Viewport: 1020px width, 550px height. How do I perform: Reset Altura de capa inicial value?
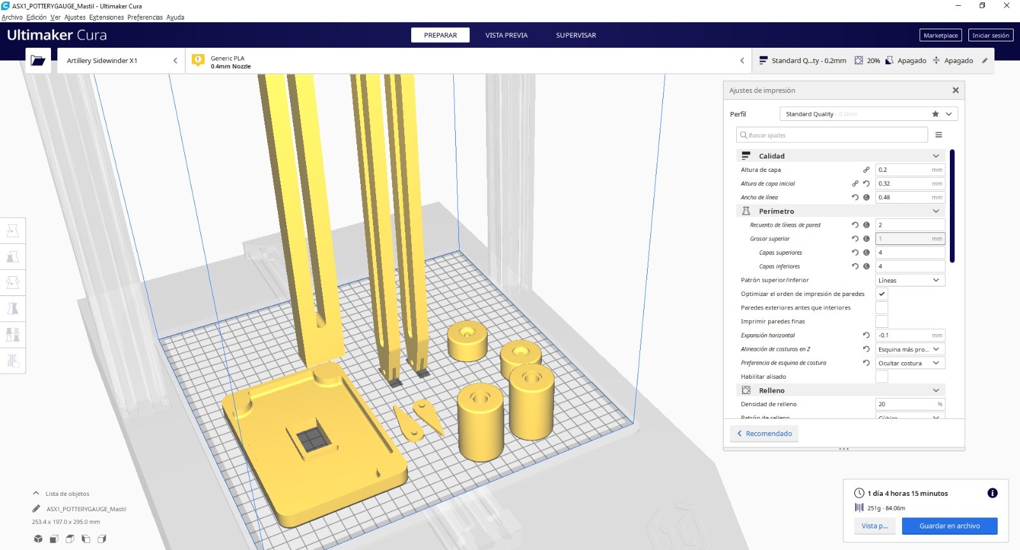866,183
